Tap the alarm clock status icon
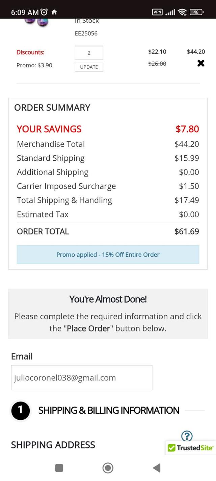This screenshot has height=481, width=216. tap(44, 12)
